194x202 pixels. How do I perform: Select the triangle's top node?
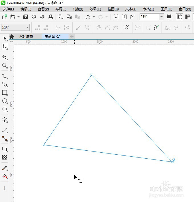click(x=91, y=75)
